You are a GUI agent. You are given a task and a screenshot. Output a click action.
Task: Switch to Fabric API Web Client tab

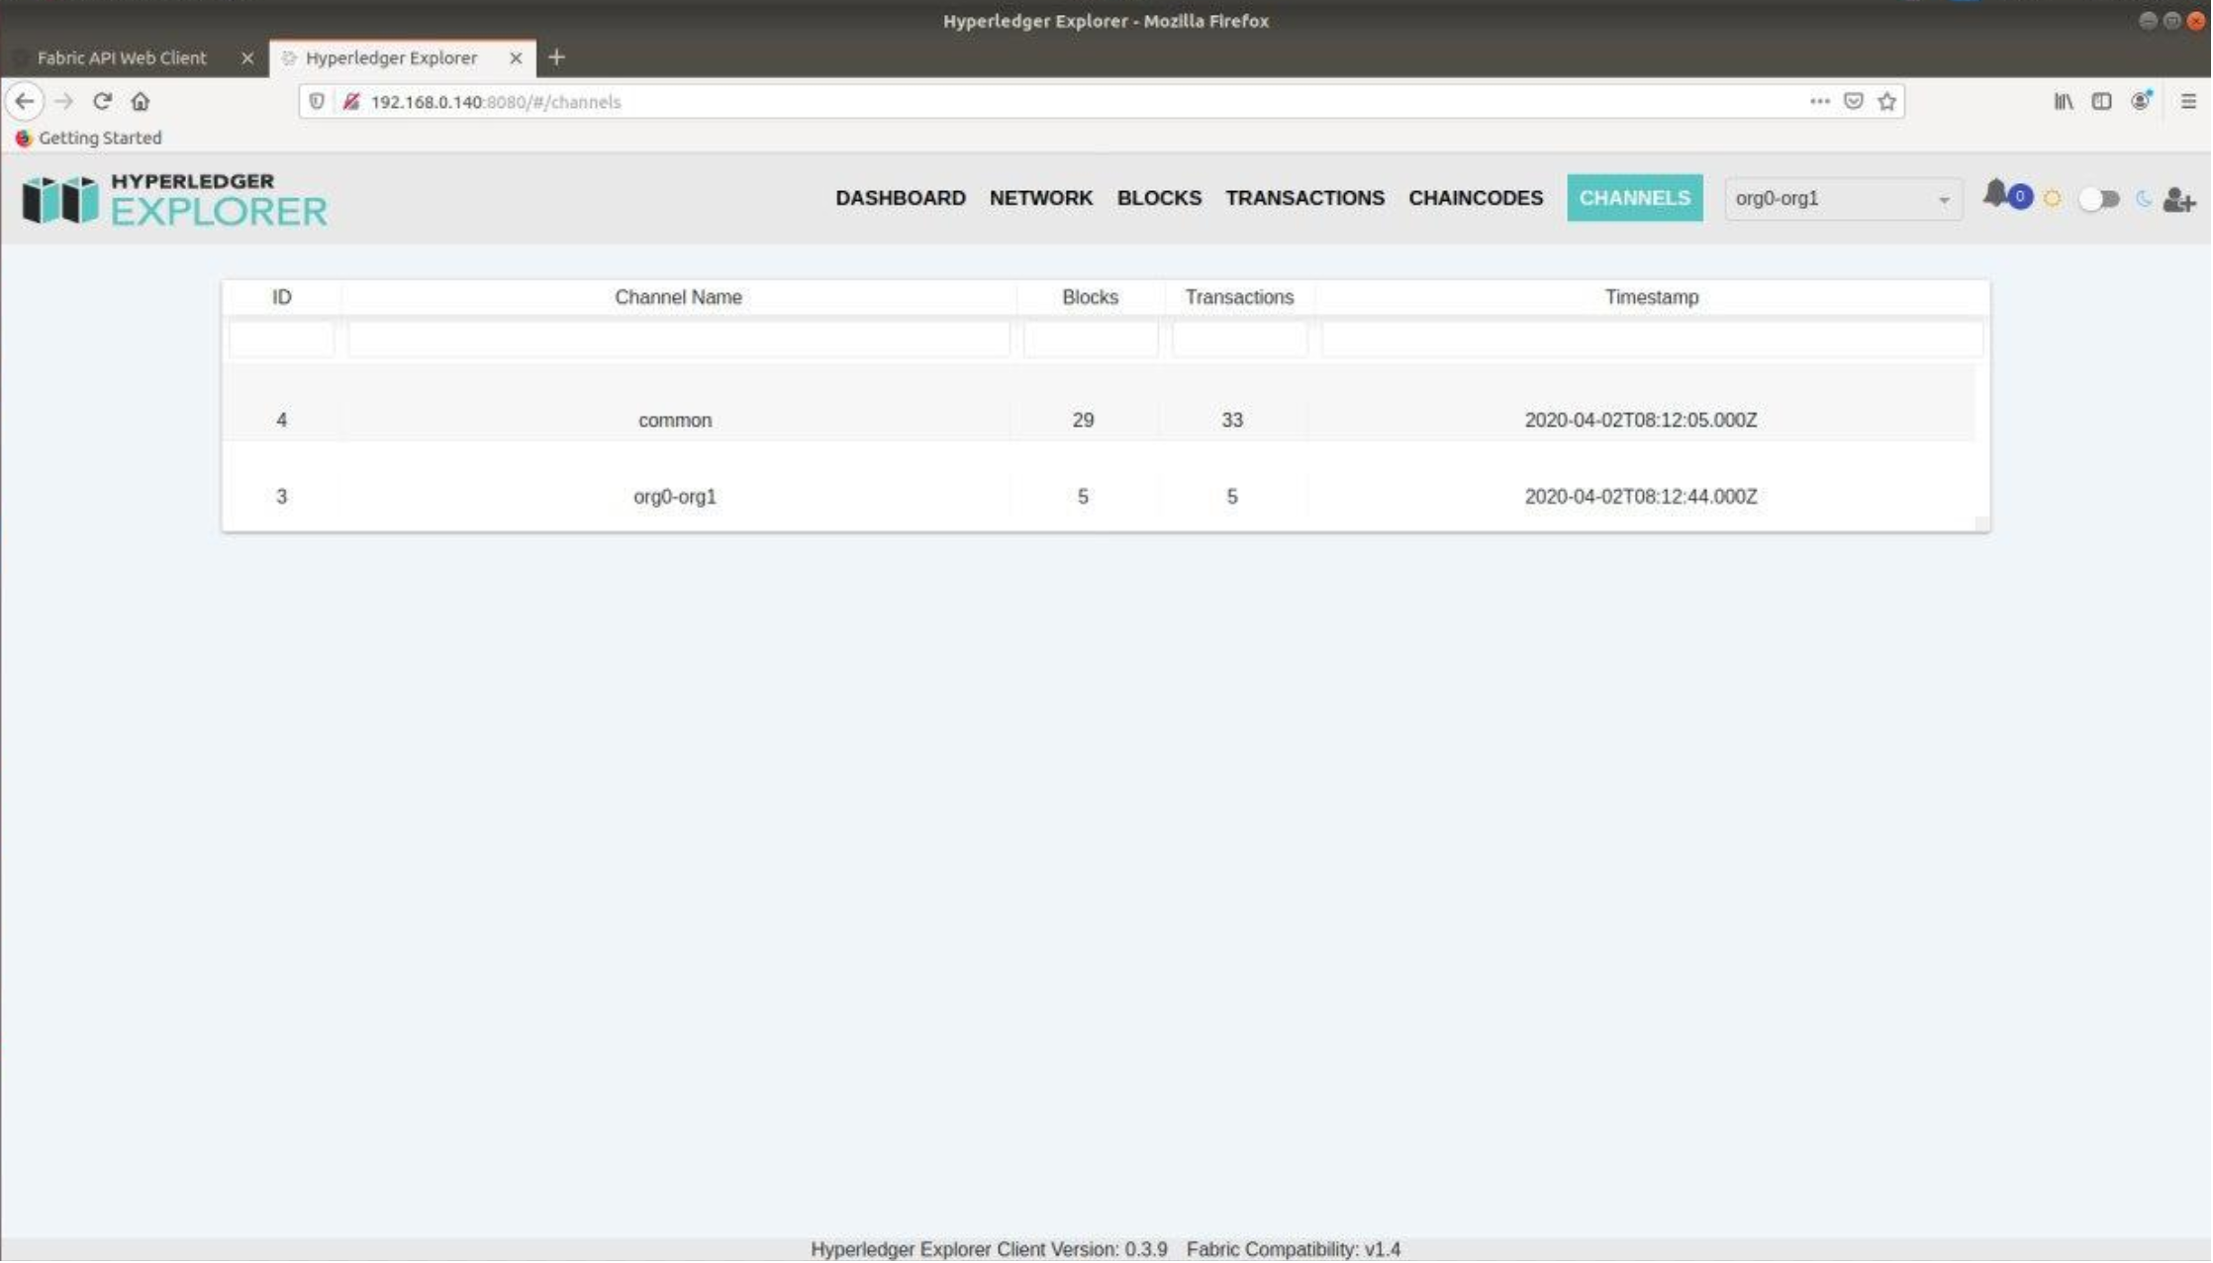click(x=122, y=57)
